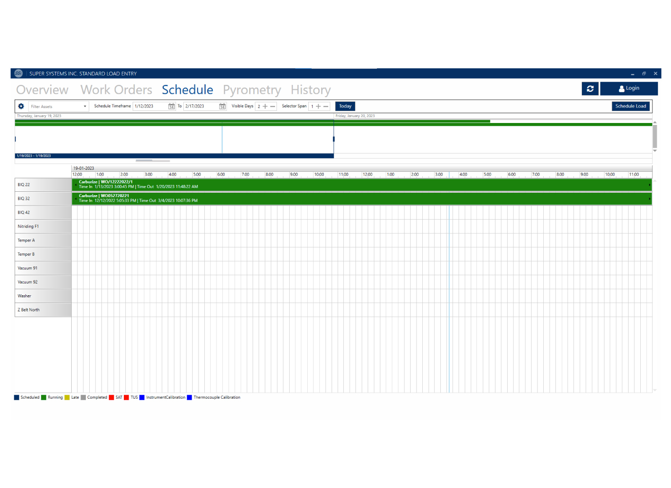Open the Work Orders tab
Image resolution: width=671 pixels, height=488 pixels.
[x=116, y=90]
